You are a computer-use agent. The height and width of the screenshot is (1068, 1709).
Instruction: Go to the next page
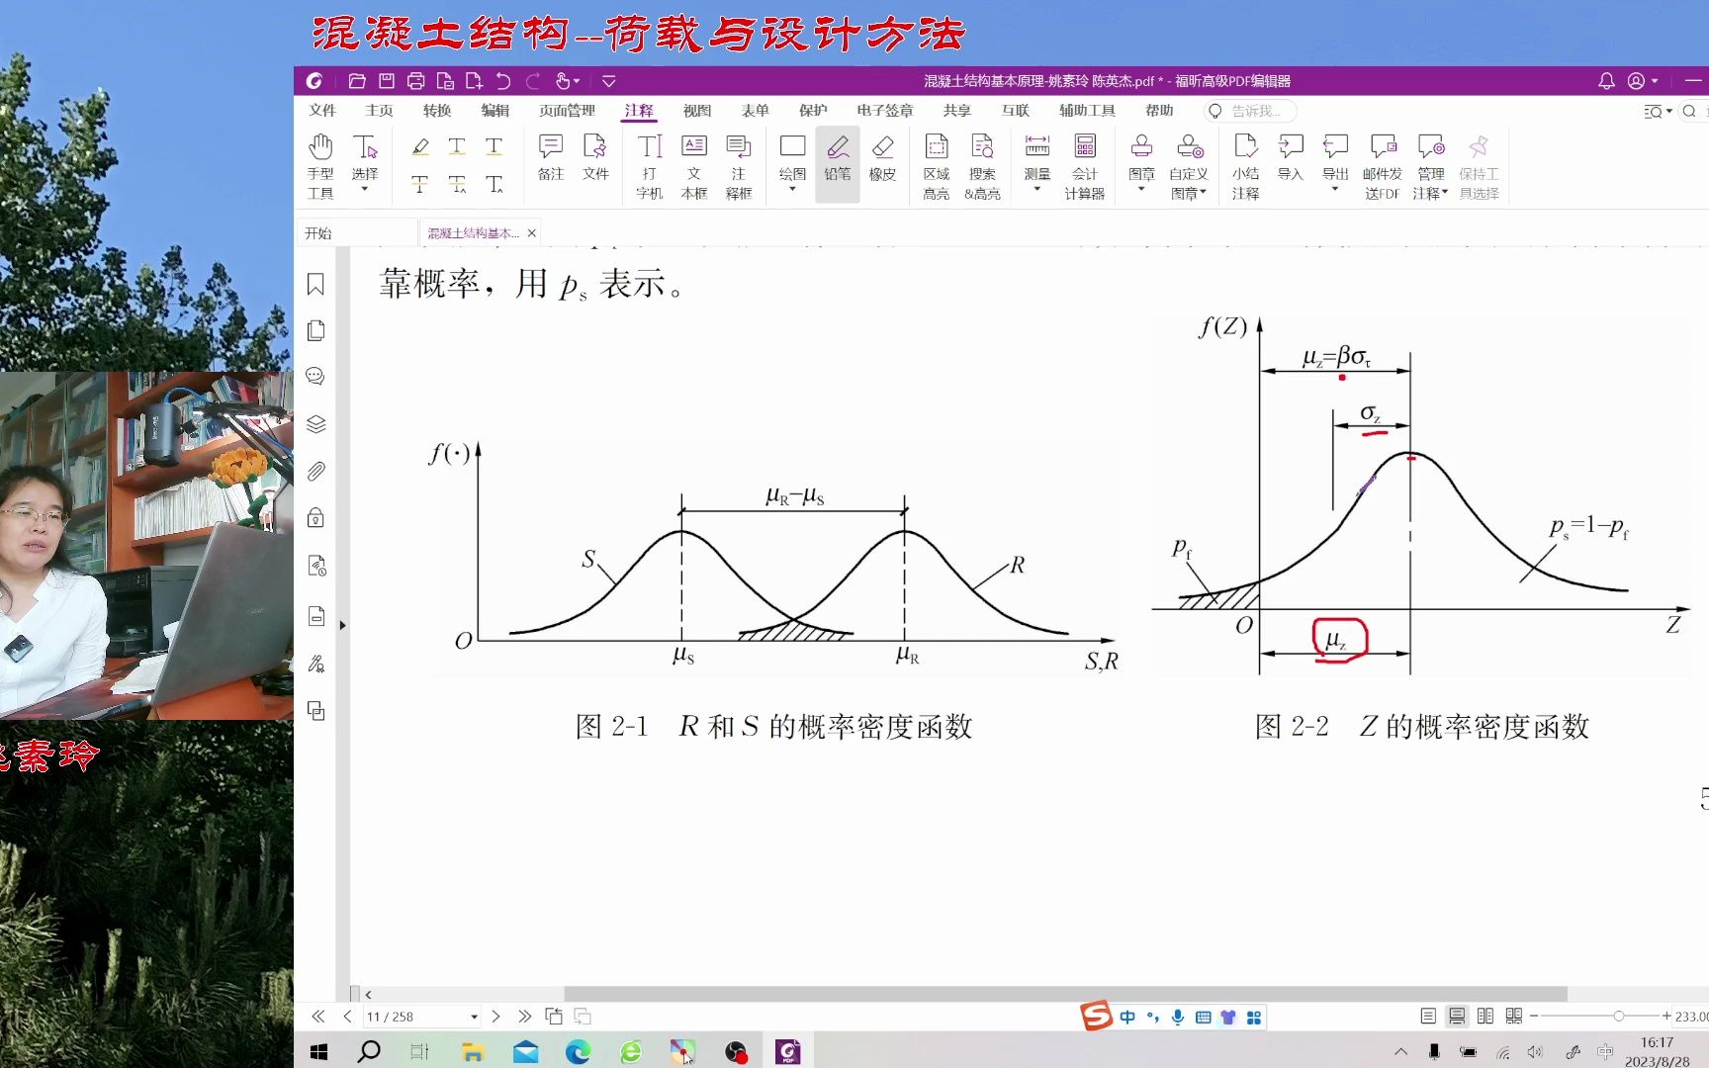pyautogui.click(x=495, y=1017)
